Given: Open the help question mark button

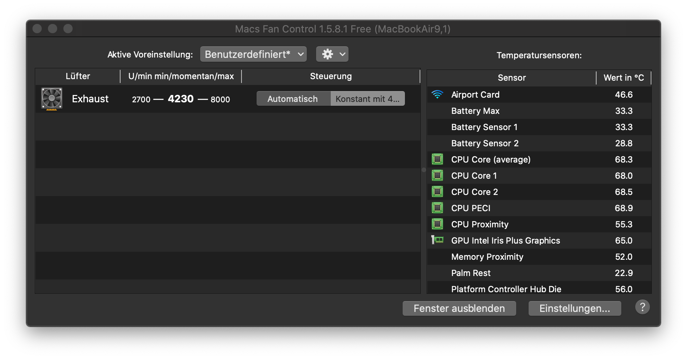Looking at the screenshot, I should 642,307.
